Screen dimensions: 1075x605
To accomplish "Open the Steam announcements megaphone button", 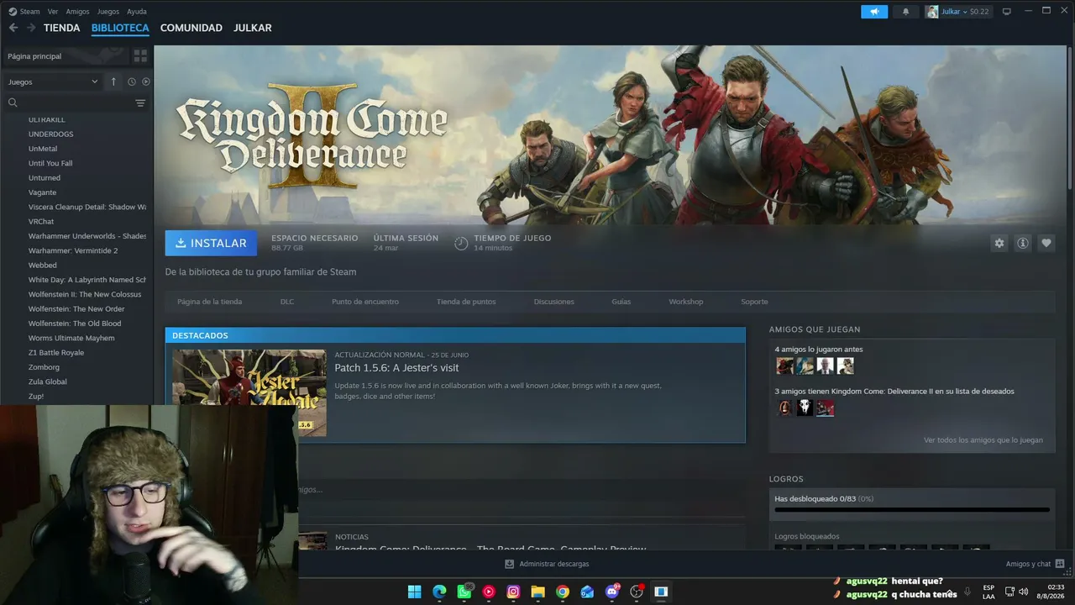I will [x=874, y=12].
